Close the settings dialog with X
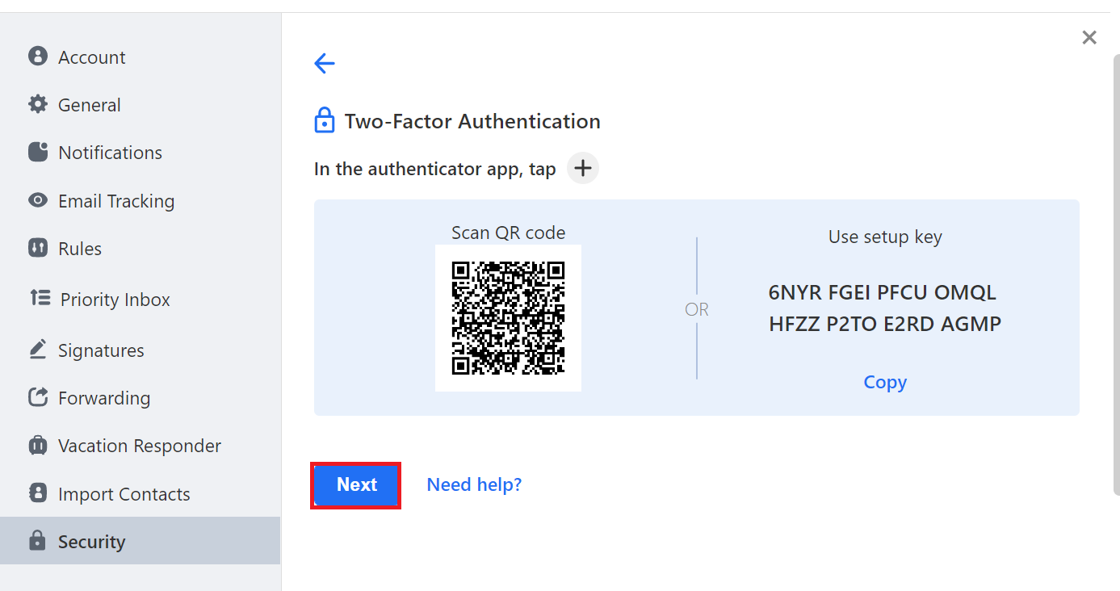This screenshot has height=591, width=1120. (x=1089, y=37)
